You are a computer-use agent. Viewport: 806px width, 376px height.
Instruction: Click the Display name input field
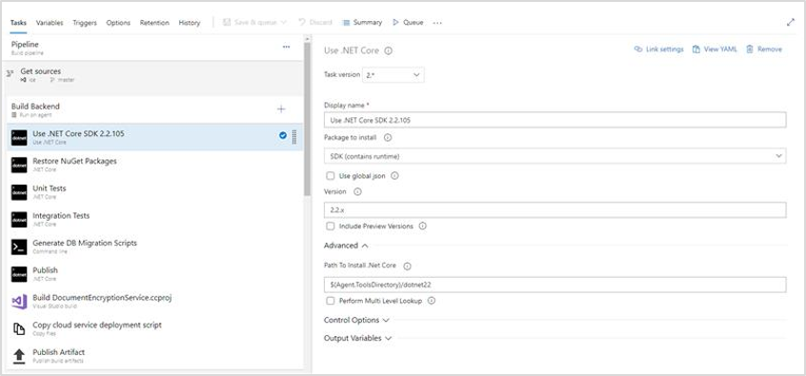(x=554, y=120)
